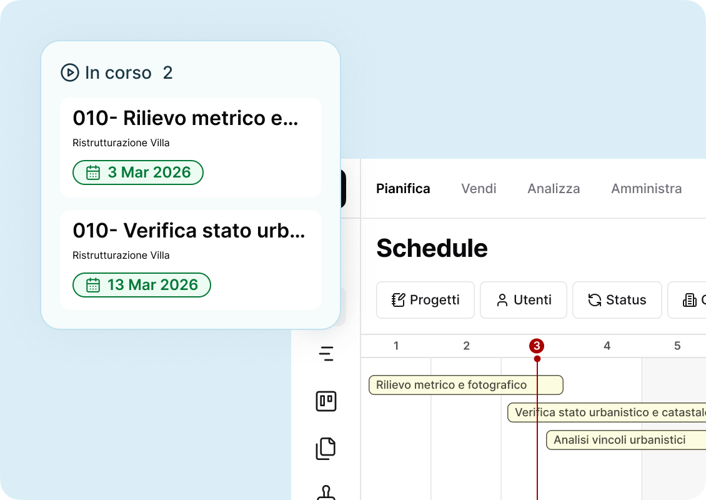Click the Schedule page heading

pos(432,248)
